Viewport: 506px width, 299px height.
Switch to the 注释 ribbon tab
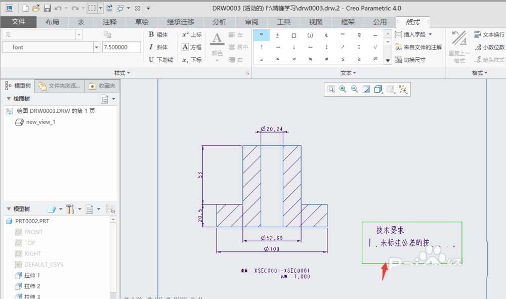point(109,22)
